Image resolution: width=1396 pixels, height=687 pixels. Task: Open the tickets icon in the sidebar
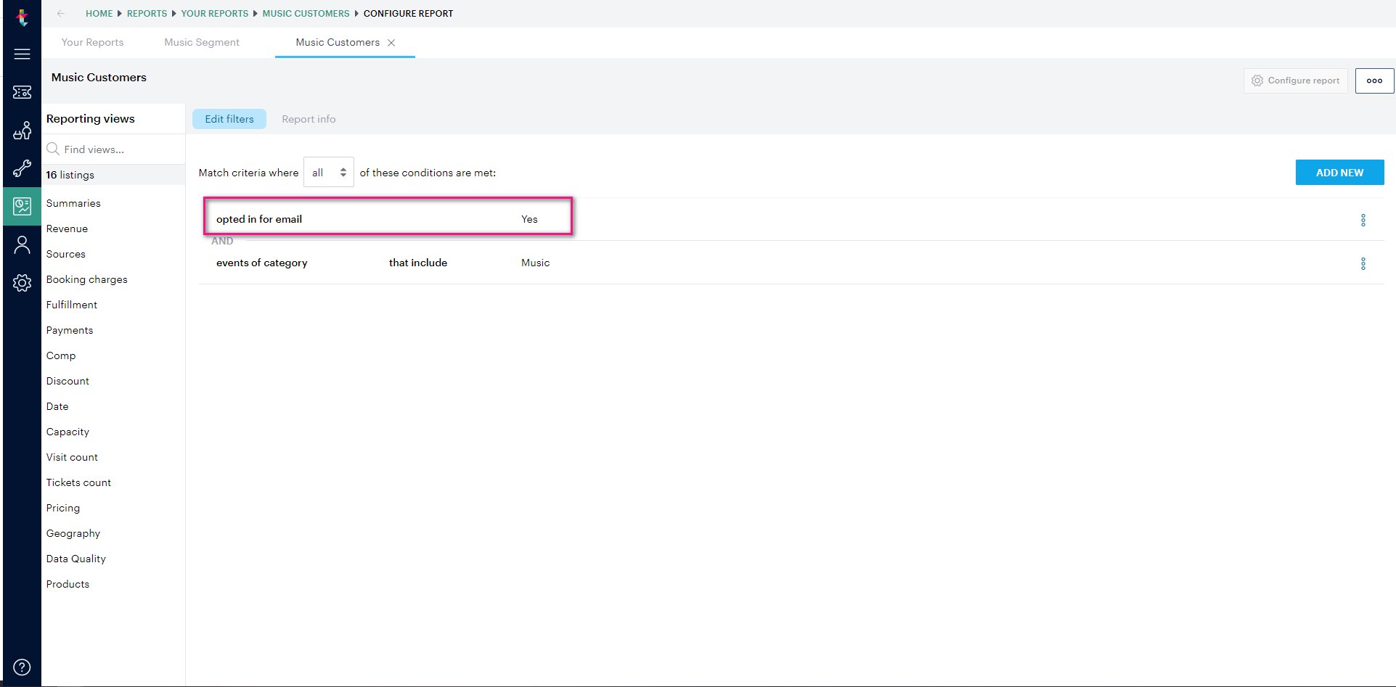point(22,92)
